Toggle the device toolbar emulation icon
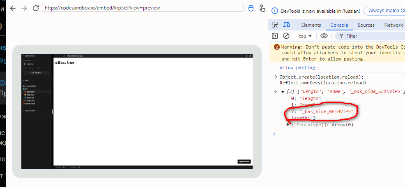Image resolution: width=405 pixels, height=188 pixels. coord(286,25)
